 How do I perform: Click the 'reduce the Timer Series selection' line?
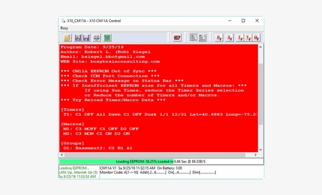(x=164, y=90)
